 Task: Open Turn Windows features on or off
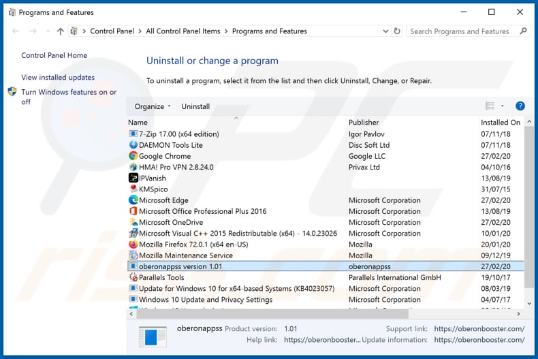[69, 97]
